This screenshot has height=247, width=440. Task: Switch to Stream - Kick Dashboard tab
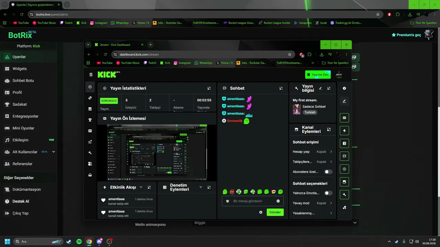tap(119, 45)
